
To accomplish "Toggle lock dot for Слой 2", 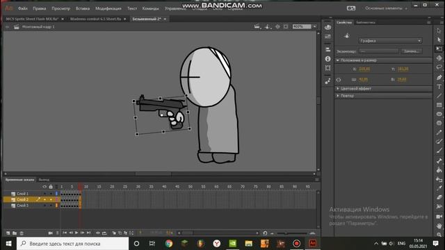I will [51, 199].
